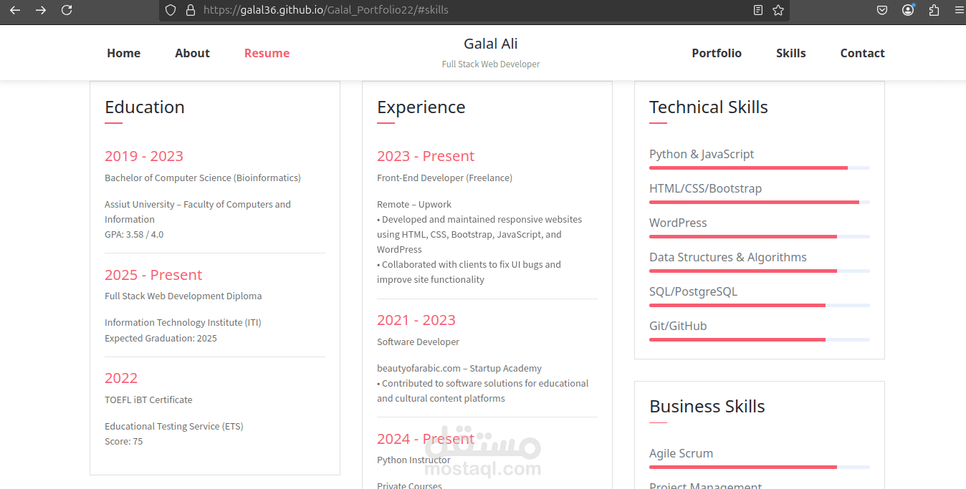Viewport: 966px width, 489px height.
Task: Go to Skills in navigation bar
Action: 791,53
